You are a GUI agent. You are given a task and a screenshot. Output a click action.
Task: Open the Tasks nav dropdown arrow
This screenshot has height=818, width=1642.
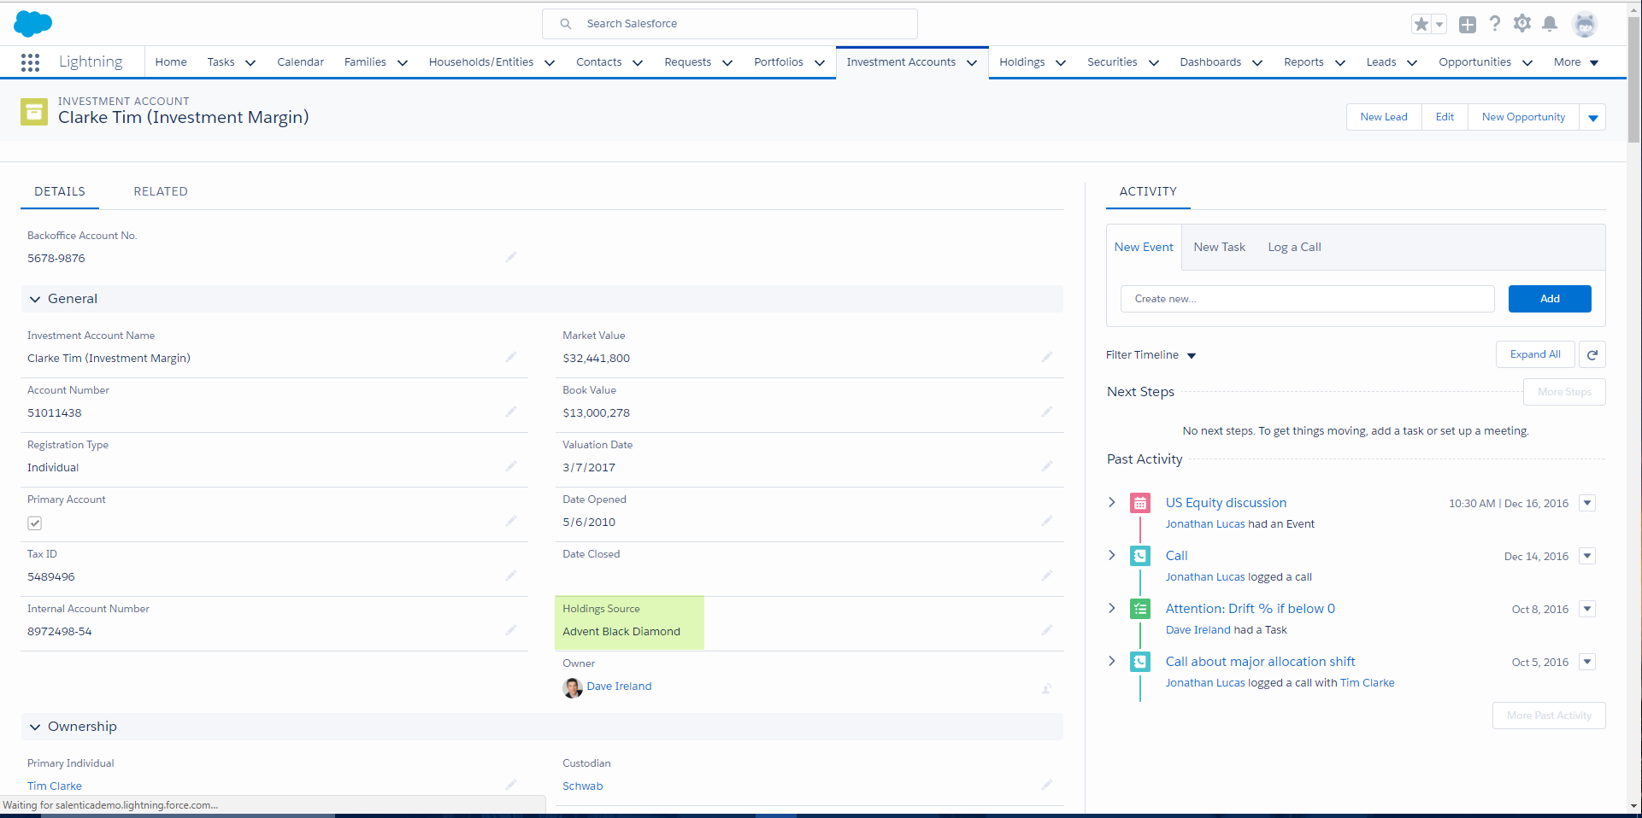coord(250,62)
